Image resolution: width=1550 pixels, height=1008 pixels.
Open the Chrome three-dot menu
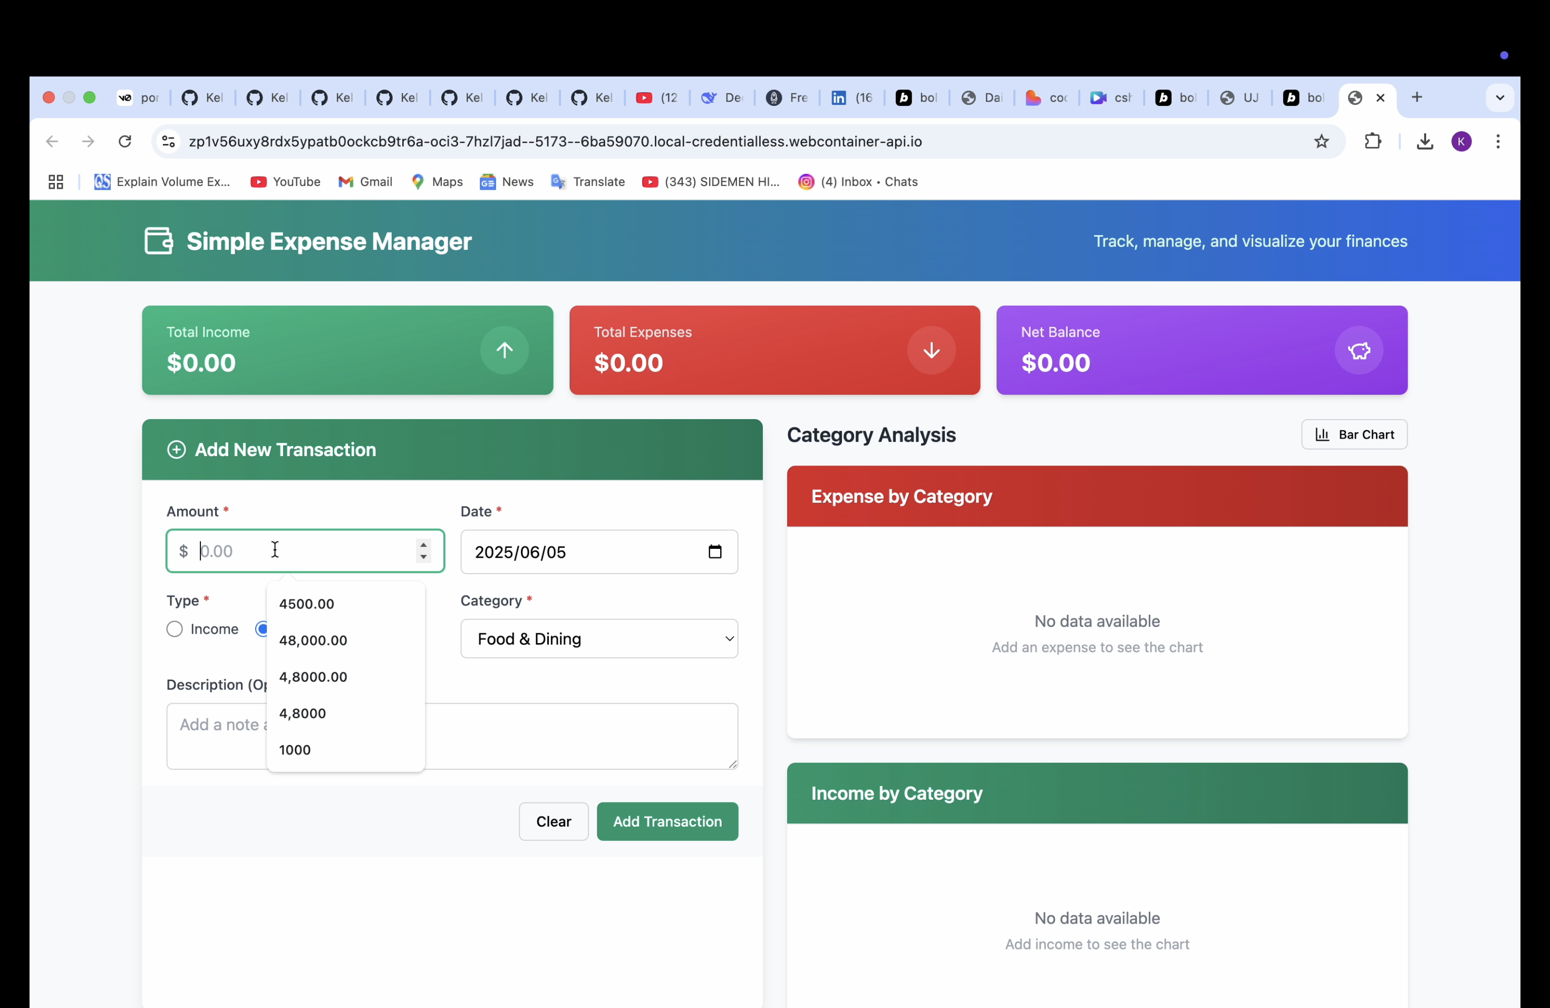(1498, 141)
